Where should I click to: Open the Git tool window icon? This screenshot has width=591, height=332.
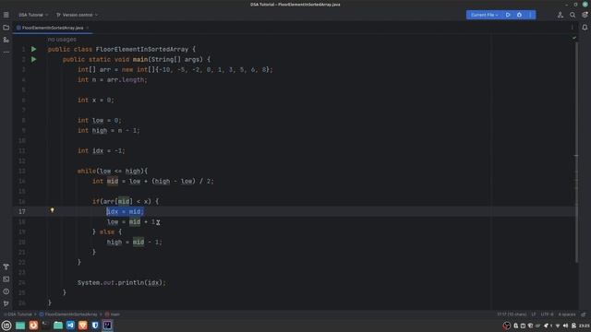point(6,303)
